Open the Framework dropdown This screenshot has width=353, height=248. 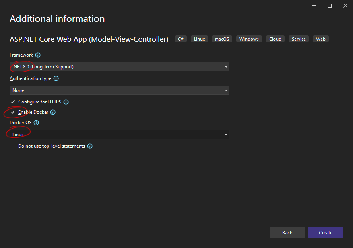pos(119,67)
